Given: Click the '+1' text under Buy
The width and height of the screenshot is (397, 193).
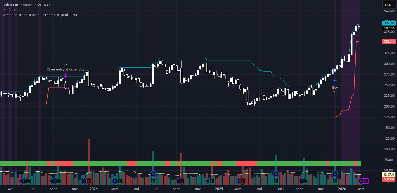Looking at the screenshot, I should click(x=335, y=92).
